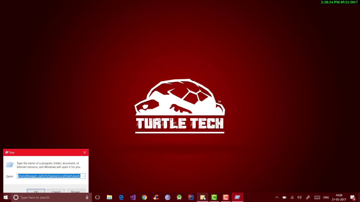This screenshot has height=202, width=360.
Task: Close the Run dialog window
Action: [x=84, y=152]
